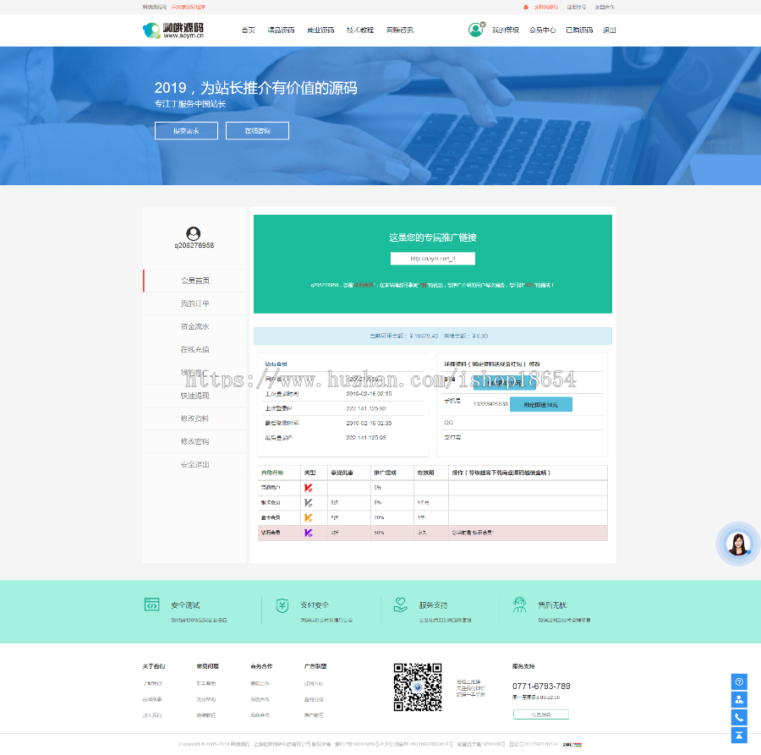Click the code-window icon beside 安全调试
This screenshot has width=761, height=755.
[152, 605]
